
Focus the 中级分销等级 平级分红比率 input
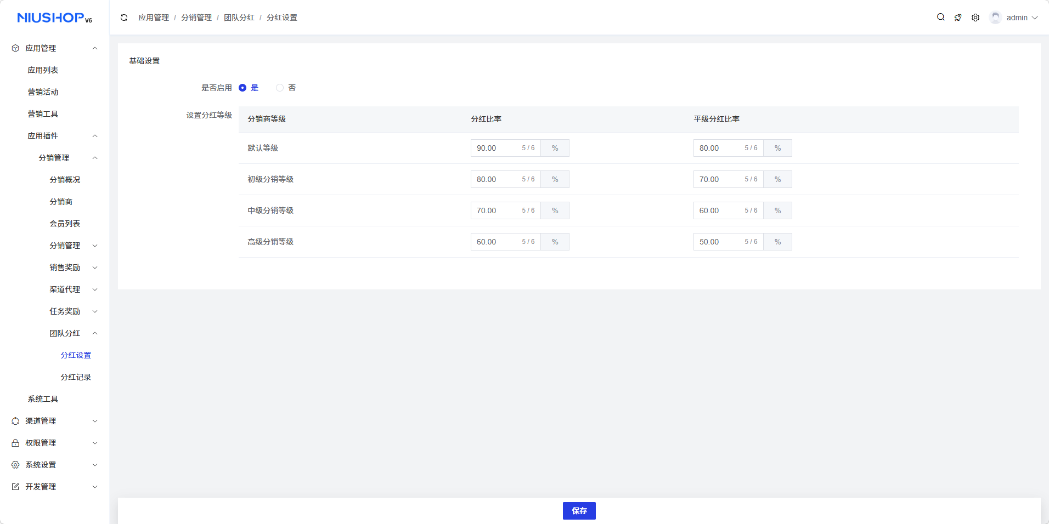pos(729,210)
